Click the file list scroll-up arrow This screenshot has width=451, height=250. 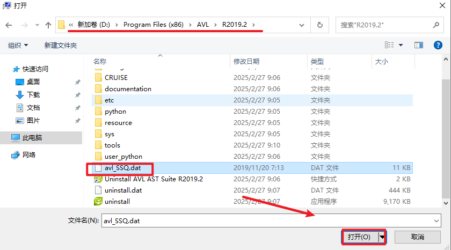pyautogui.click(x=446, y=60)
